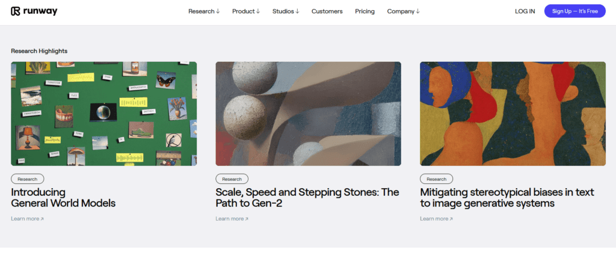The width and height of the screenshot is (616, 268).
Task: Open the Pricing page
Action: coord(365,11)
